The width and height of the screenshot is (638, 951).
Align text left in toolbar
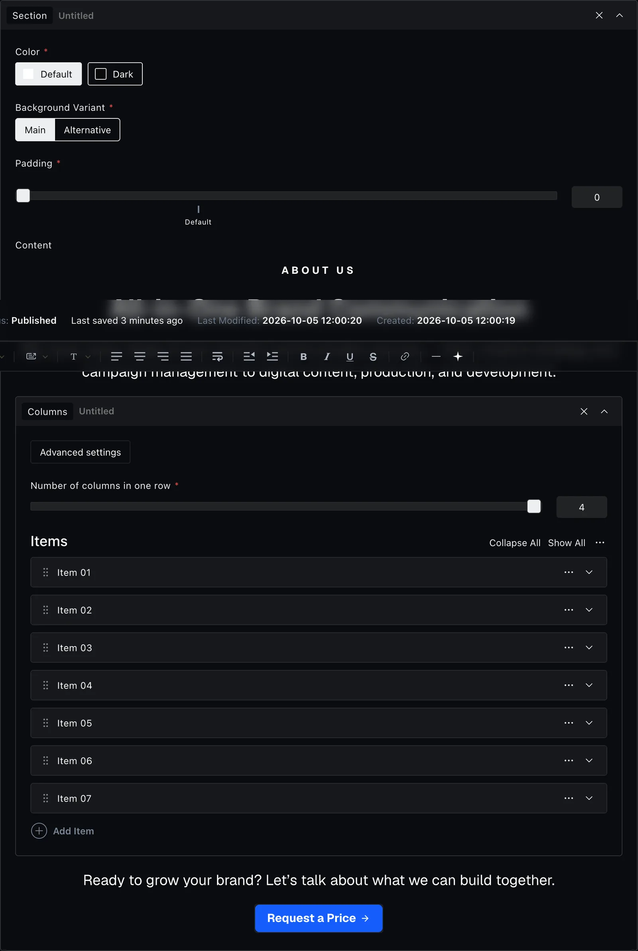pos(116,357)
